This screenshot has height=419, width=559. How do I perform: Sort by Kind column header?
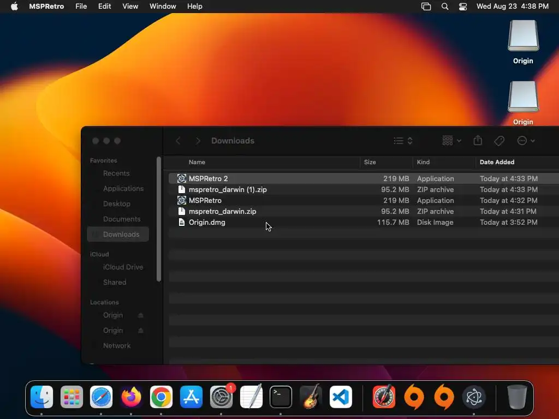tap(423, 162)
